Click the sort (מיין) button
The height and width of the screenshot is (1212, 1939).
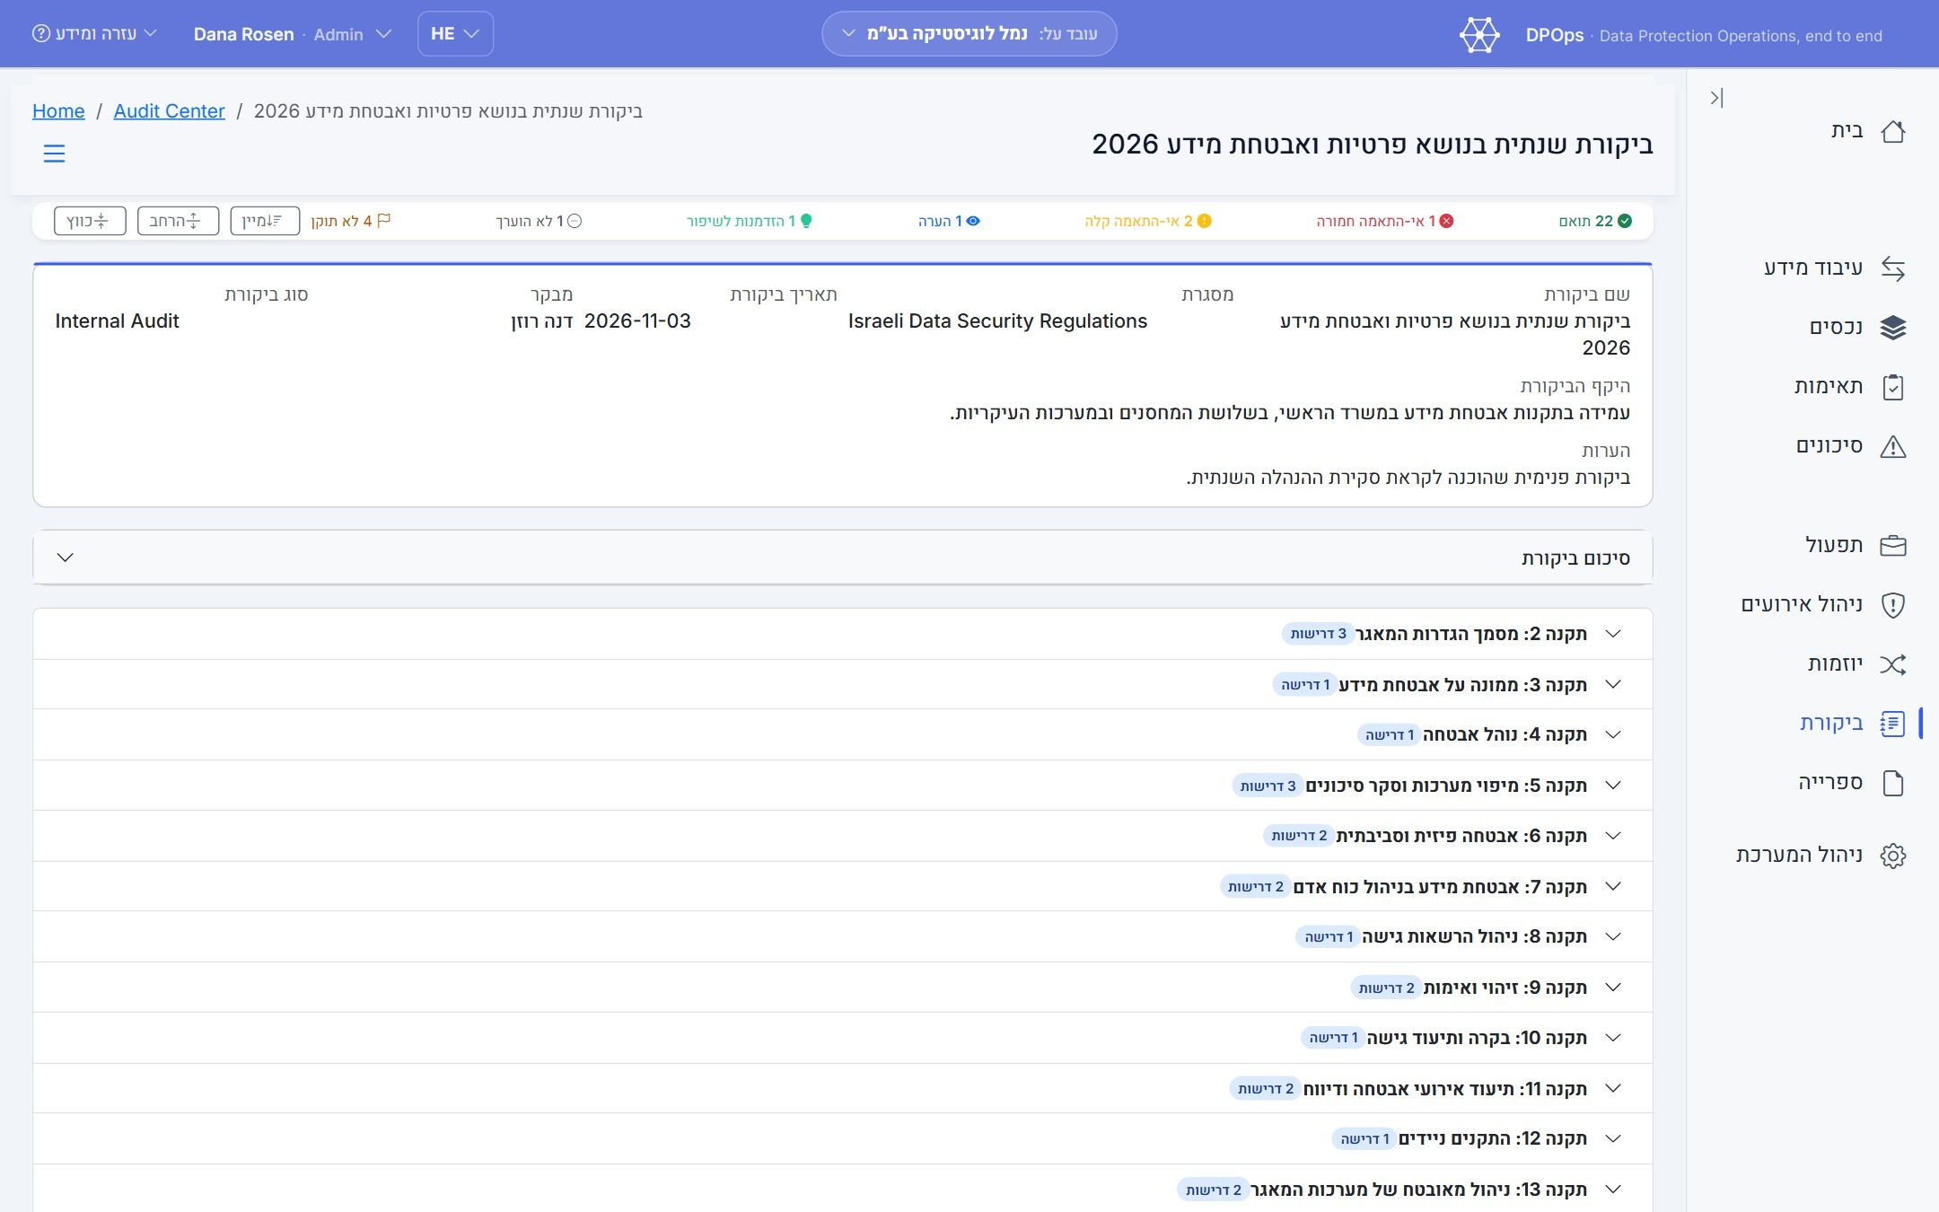point(265,221)
